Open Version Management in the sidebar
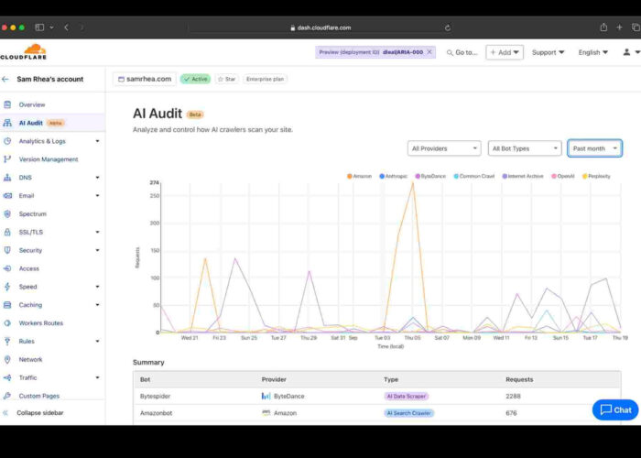 click(49, 159)
